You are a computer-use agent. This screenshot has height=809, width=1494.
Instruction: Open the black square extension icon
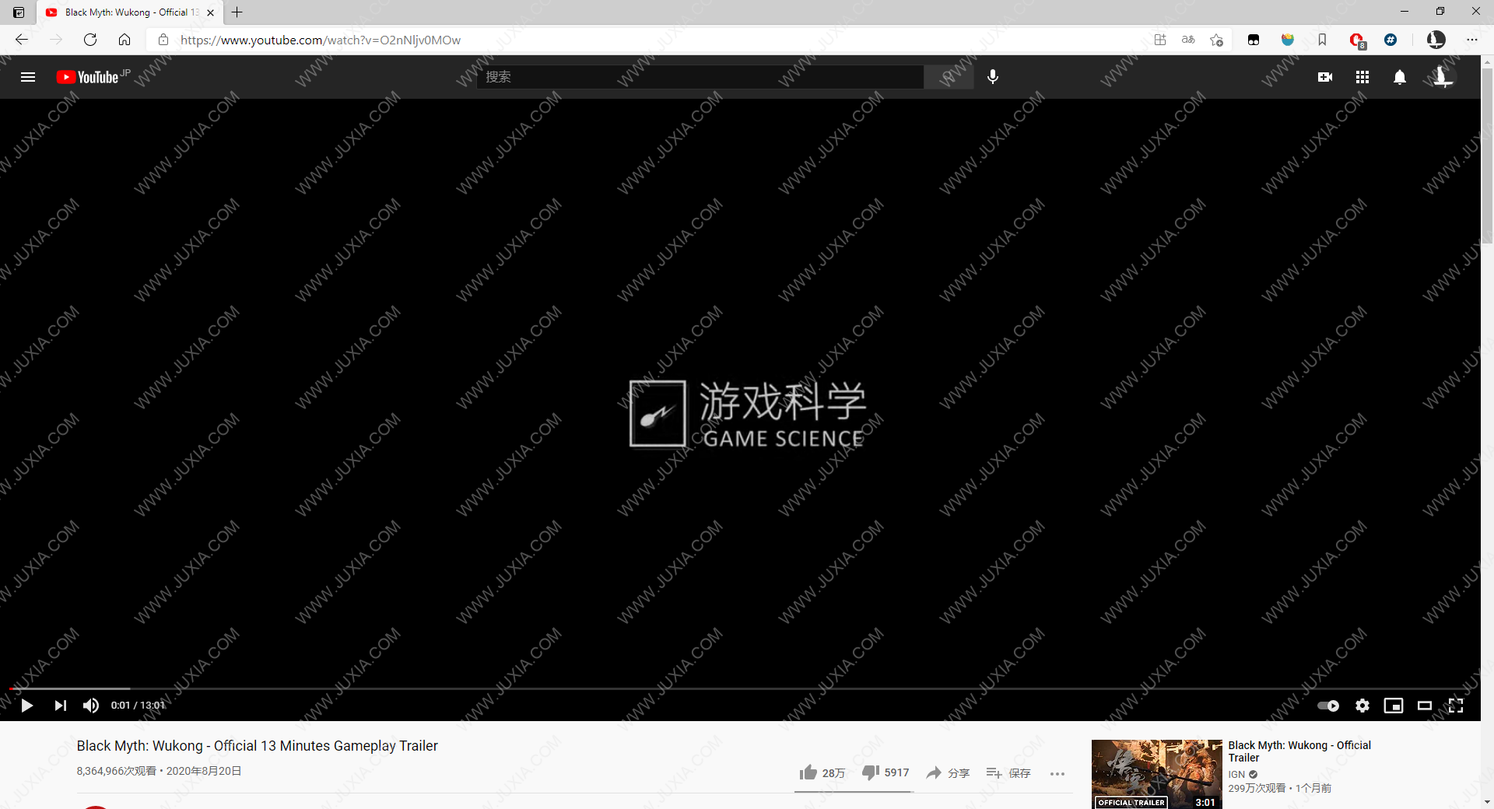(x=1254, y=40)
